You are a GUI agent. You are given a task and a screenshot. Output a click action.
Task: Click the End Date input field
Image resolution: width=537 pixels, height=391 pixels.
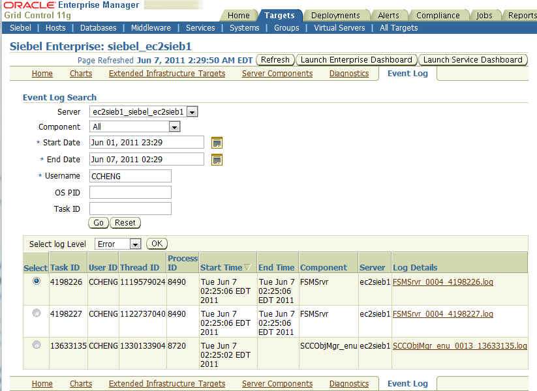click(x=147, y=159)
